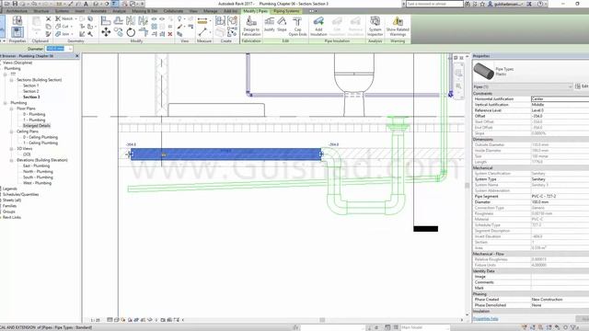Select the Piping Systems contextual tab

[x=286, y=11]
